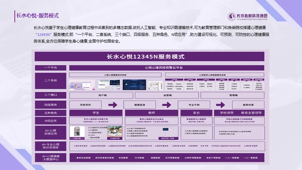Screen dimensions: 302x170
Task: Click 基本信息数据 in data row
Action: 83,158
